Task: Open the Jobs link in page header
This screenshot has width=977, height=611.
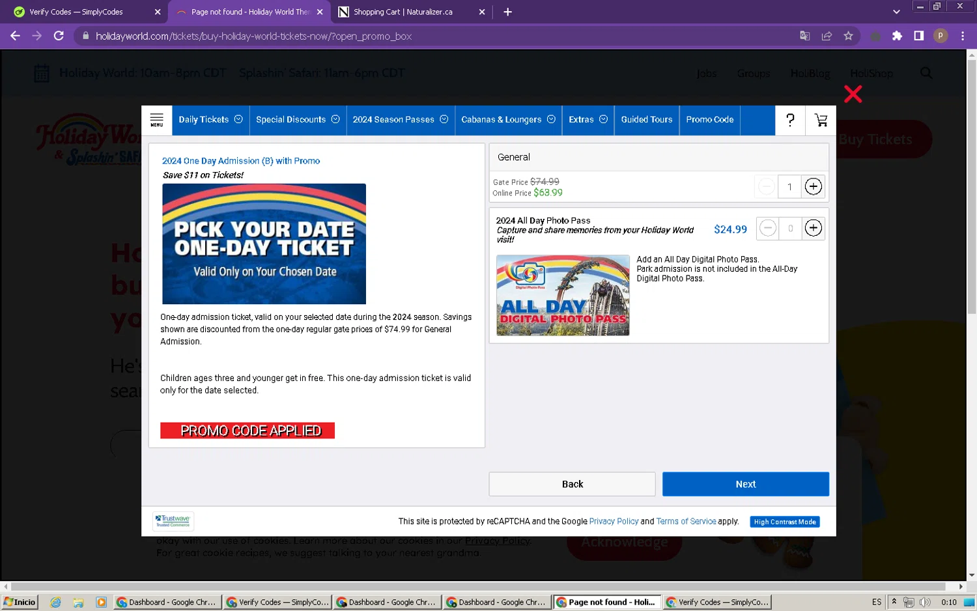Action: coord(706,74)
